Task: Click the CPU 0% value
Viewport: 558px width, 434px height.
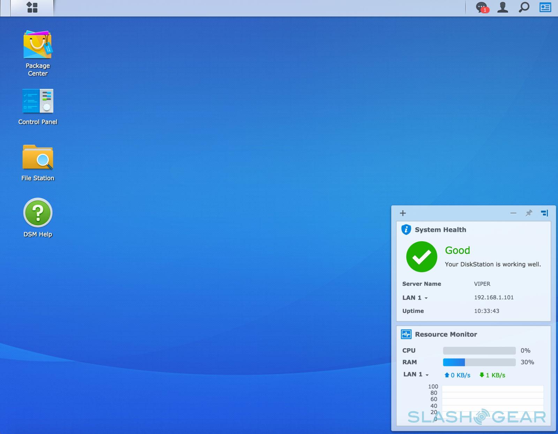Action: pos(526,350)
